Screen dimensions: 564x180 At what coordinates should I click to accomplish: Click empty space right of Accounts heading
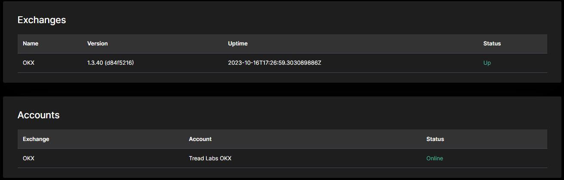[301, 115]
